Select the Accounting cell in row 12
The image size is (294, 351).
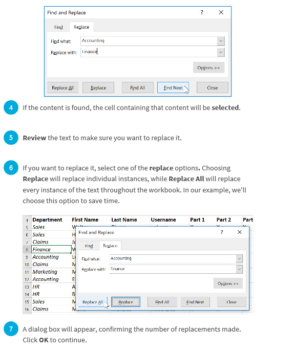[x=51, y=279]
